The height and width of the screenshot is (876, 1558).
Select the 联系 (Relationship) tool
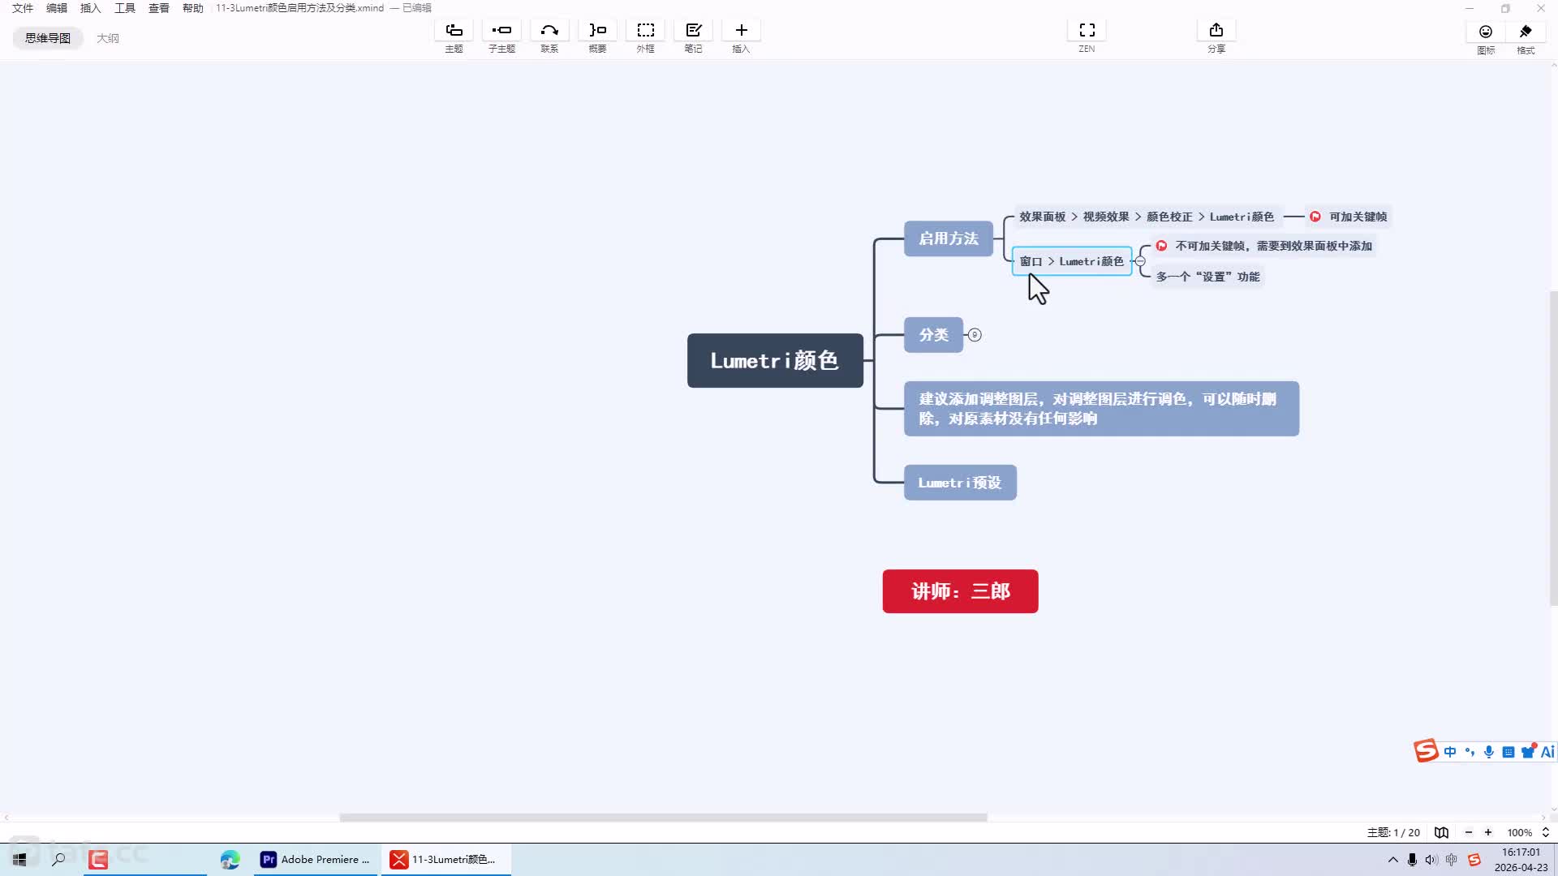pos(549,31)
